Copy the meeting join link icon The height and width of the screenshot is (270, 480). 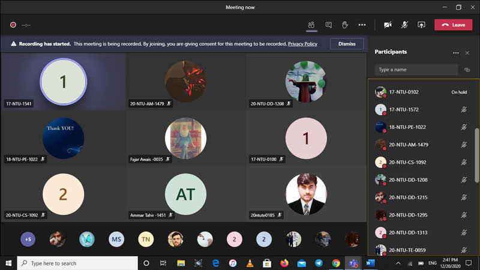click(x=467, y=70)
